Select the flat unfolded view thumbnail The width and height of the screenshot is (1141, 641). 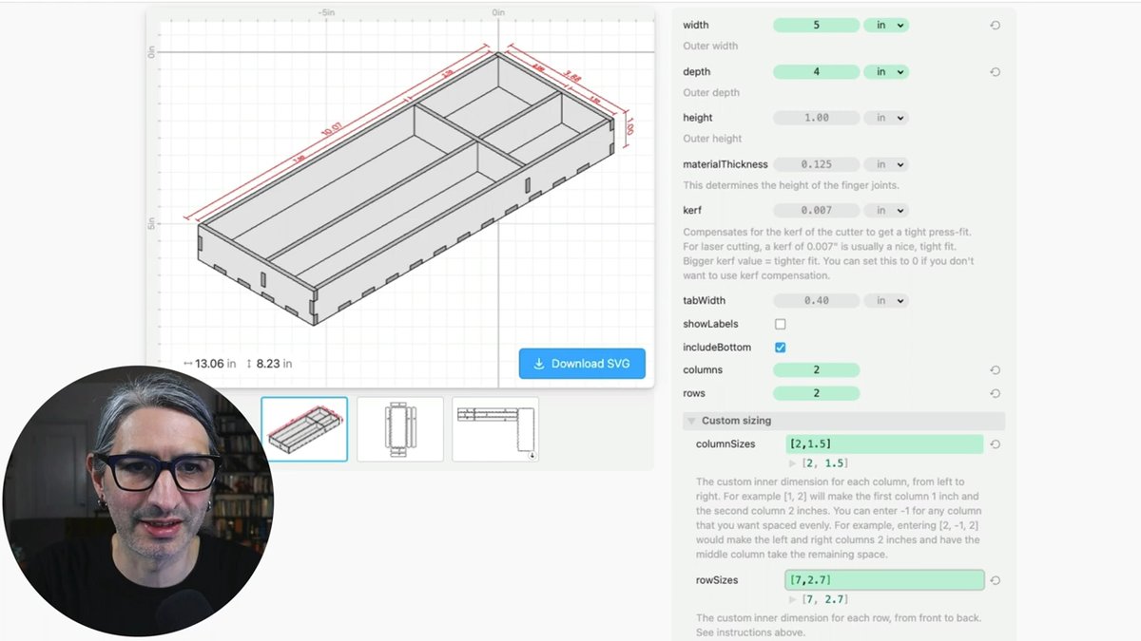(x=399, y=429)
